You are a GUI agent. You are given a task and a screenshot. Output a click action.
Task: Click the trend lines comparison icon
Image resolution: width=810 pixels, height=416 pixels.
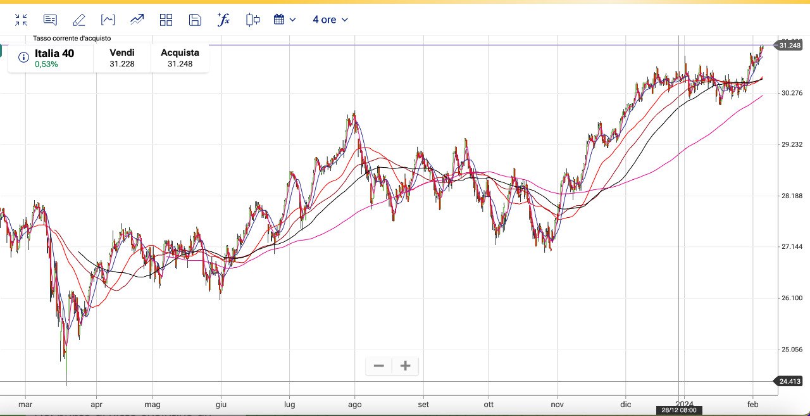137,20
